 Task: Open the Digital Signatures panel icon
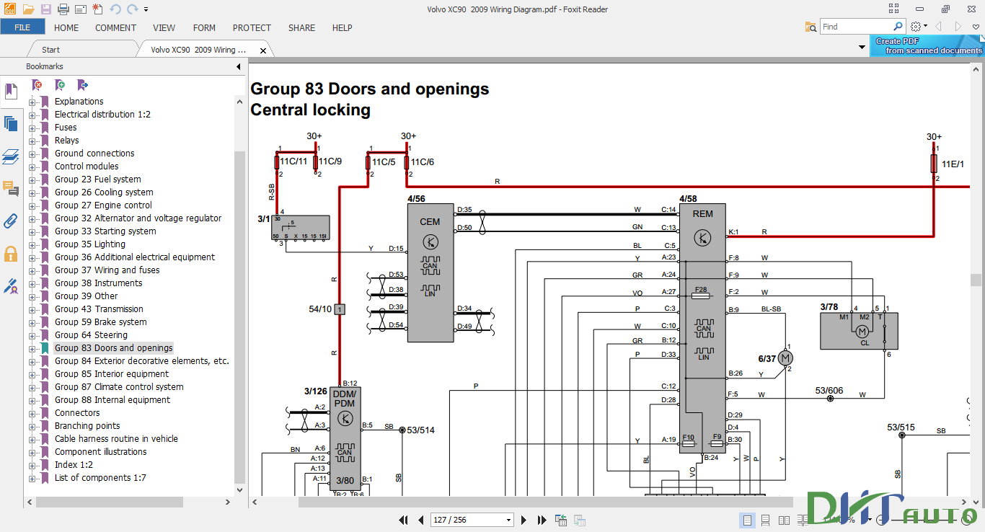tap(11, 286)
